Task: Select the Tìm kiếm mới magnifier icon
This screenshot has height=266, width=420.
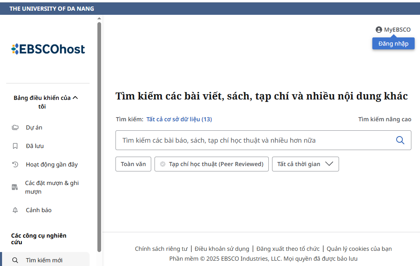Action: click(x=15, y=261)
